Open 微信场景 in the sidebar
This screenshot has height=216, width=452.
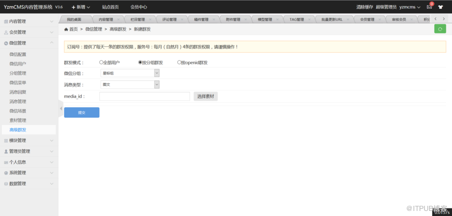click(18, 111)
